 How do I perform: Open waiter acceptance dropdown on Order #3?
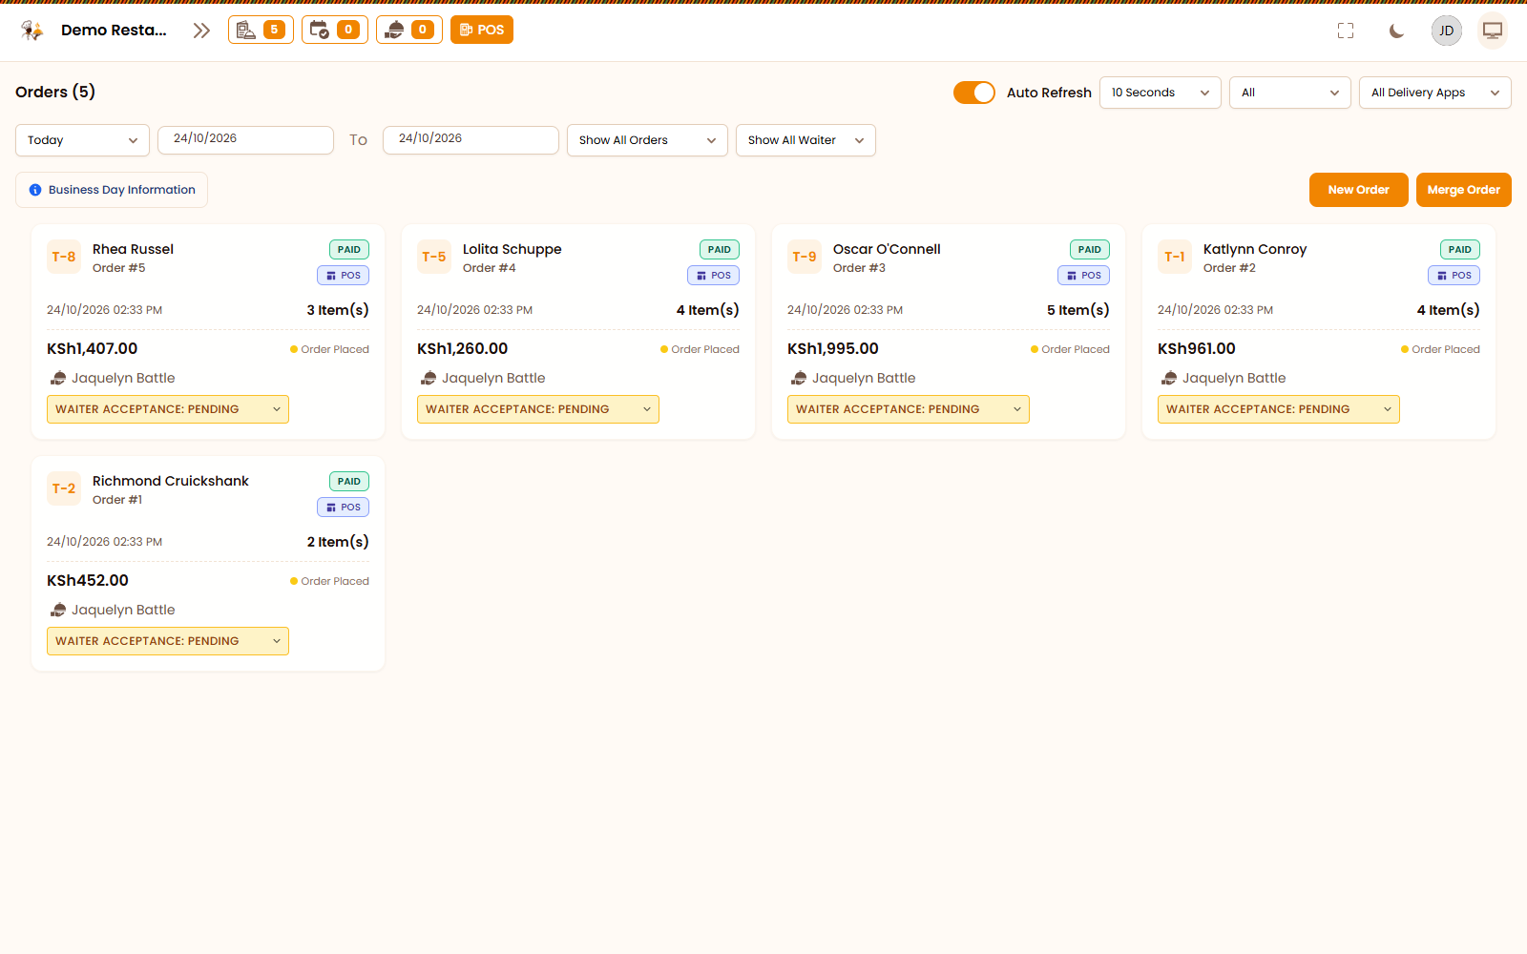click(x=909, y=409)
